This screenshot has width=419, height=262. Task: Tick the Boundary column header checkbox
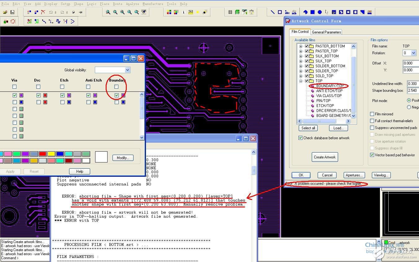[117, 87]
